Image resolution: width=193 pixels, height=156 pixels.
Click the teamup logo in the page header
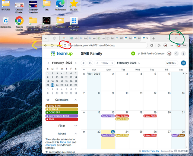[62, 53]
